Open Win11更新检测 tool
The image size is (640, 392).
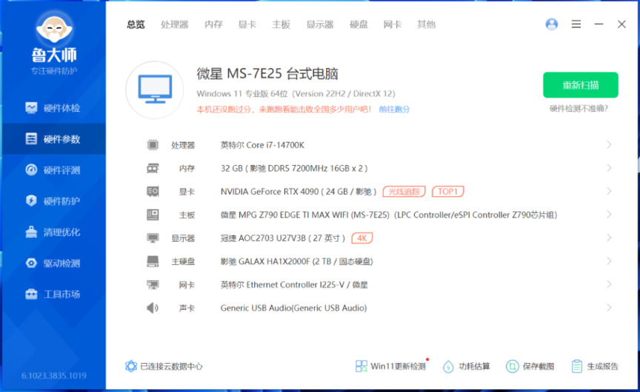390,366
